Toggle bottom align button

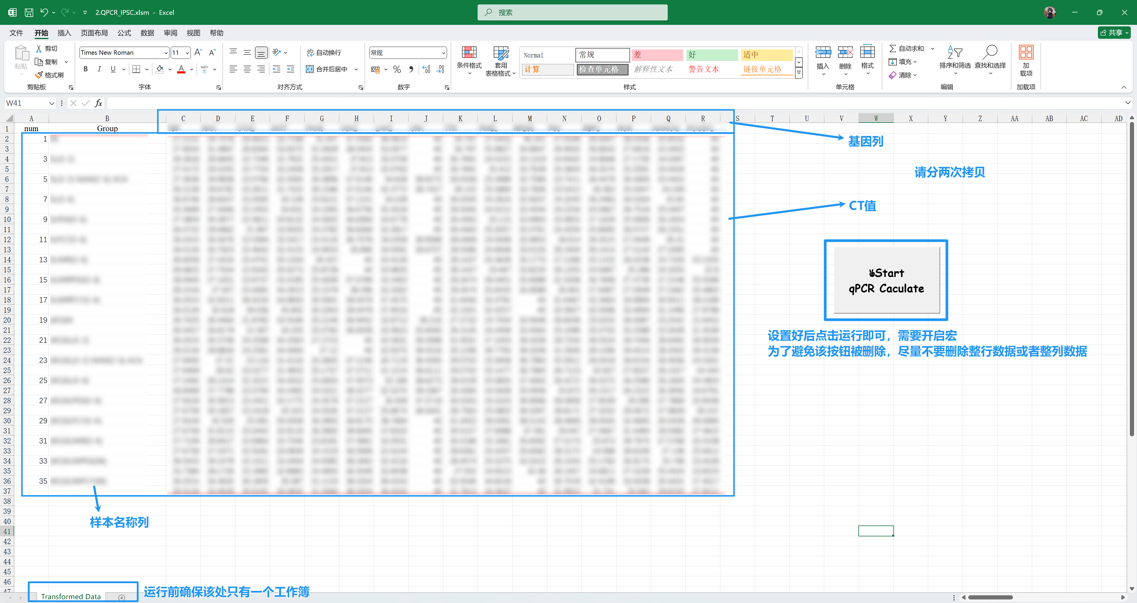pos(261,52)
